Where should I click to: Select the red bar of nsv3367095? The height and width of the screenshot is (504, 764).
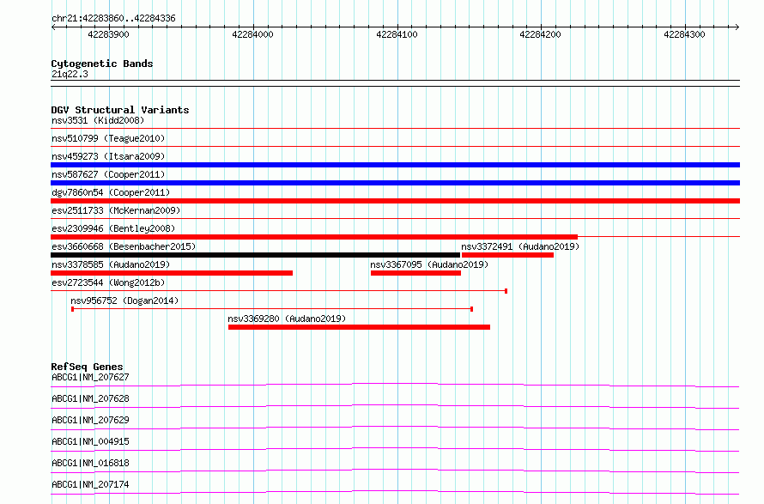pos(415,273)
